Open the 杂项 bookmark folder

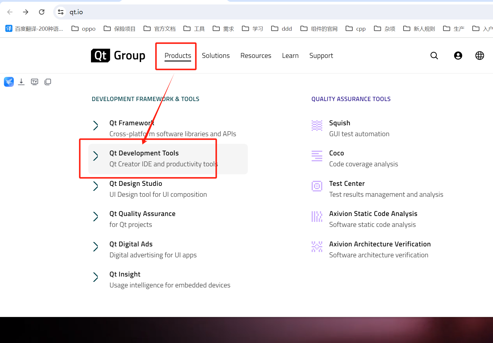point(385,29)
